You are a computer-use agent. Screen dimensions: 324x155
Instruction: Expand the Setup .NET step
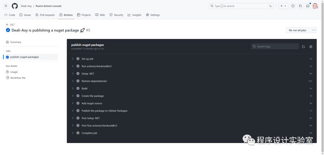click(73, 73)
